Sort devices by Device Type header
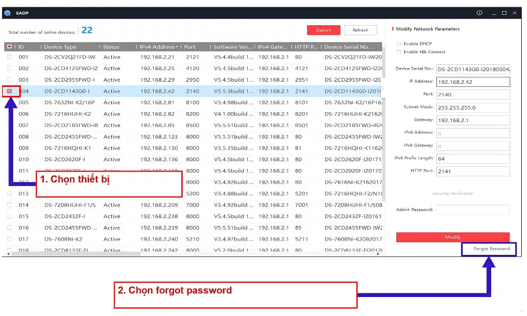This screenshot has height=316, width=527. click(60, 47)
